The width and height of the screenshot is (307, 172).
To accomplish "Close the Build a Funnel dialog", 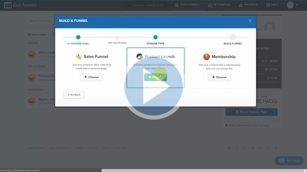I will [x=250, y=21].
